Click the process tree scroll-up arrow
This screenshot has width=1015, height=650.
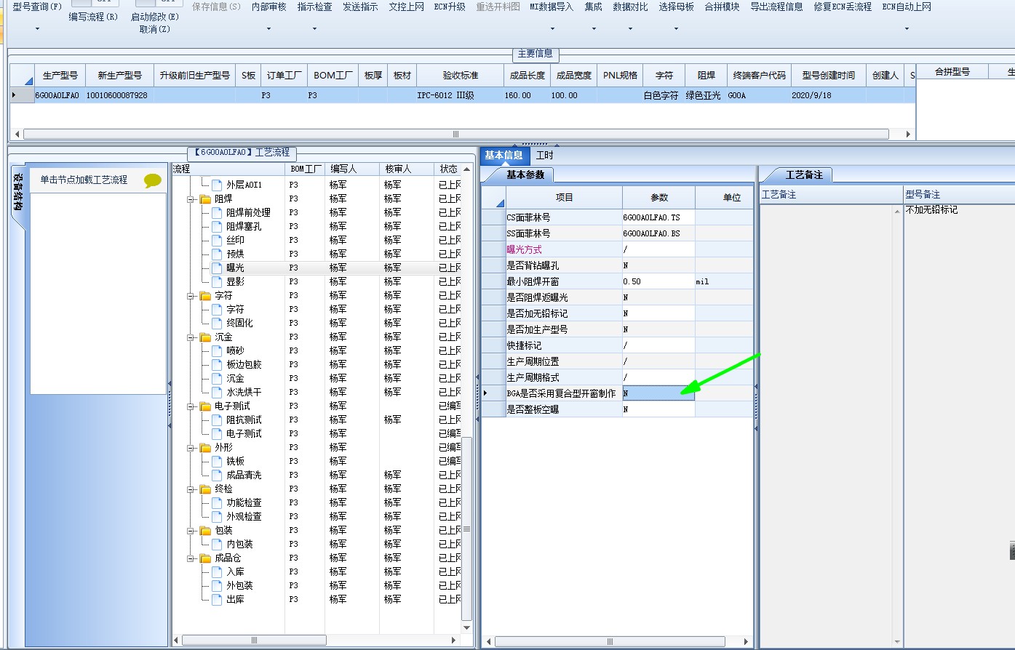[x=467, y=169]
